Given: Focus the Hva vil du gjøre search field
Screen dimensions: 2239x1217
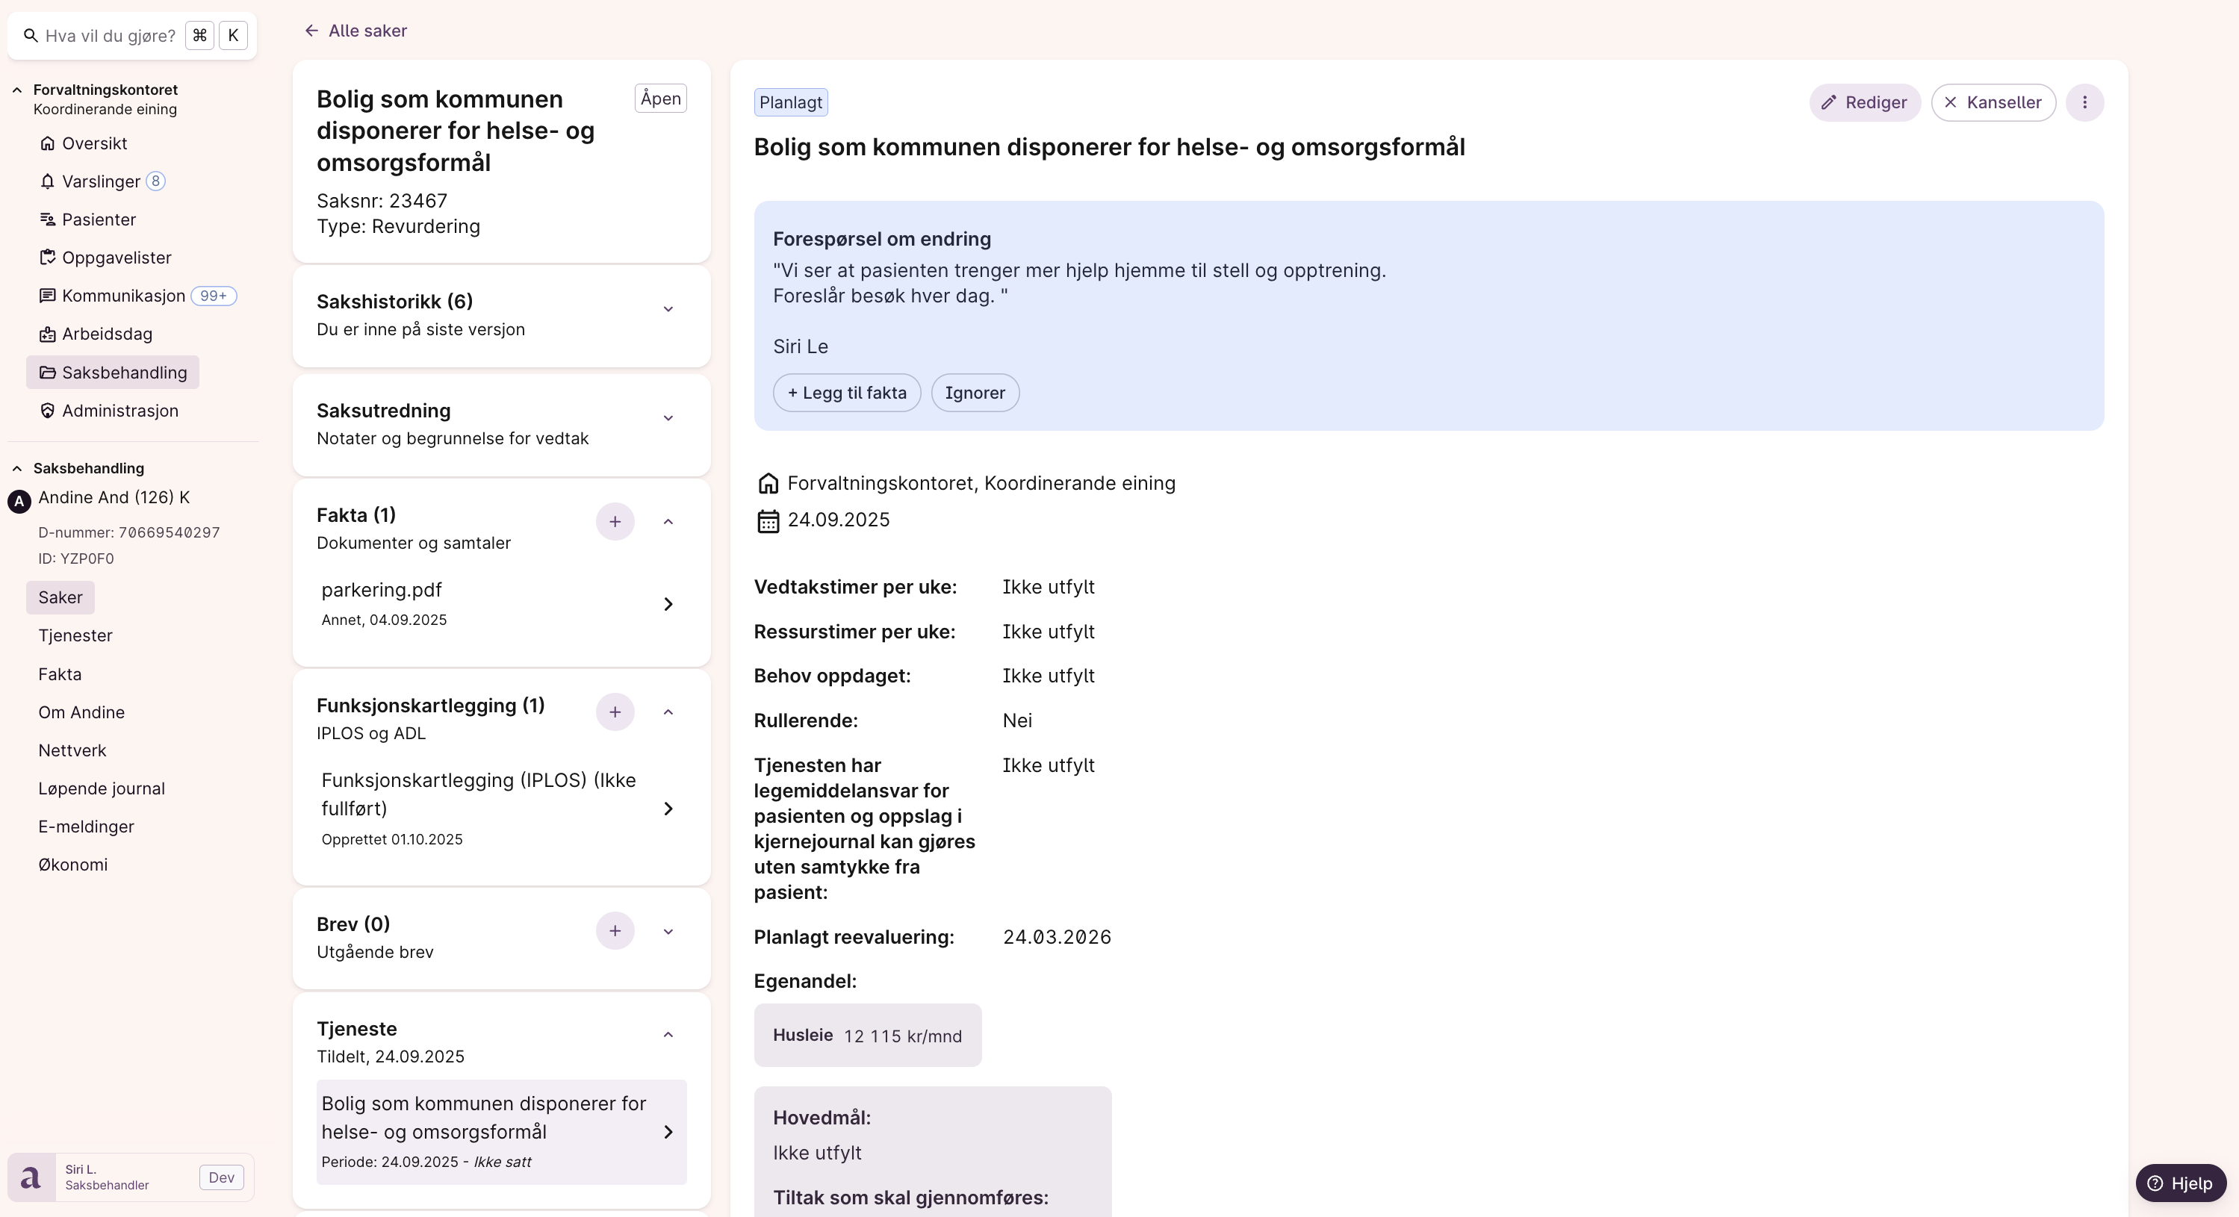Looking at the screenshot, I should pyautogui.click(x=110, y=36).
